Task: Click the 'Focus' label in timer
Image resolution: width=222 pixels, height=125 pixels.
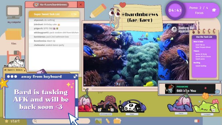Action: 199,13
